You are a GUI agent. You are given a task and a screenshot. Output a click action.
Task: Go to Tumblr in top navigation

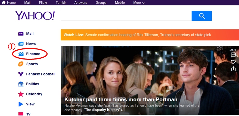pyautogui.click(x=61, y=3)
